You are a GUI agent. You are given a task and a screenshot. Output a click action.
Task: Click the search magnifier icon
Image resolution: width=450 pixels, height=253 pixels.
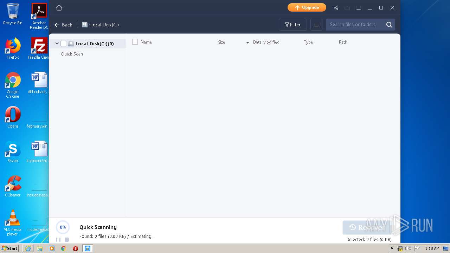389,25
